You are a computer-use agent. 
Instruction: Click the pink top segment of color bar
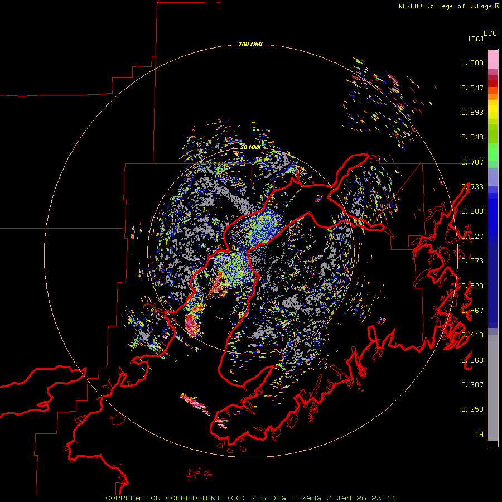493,59
